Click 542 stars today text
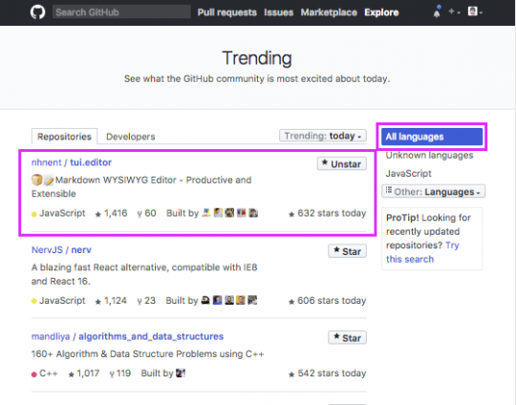This screenshot has height=405, width=516. [328, 373]
